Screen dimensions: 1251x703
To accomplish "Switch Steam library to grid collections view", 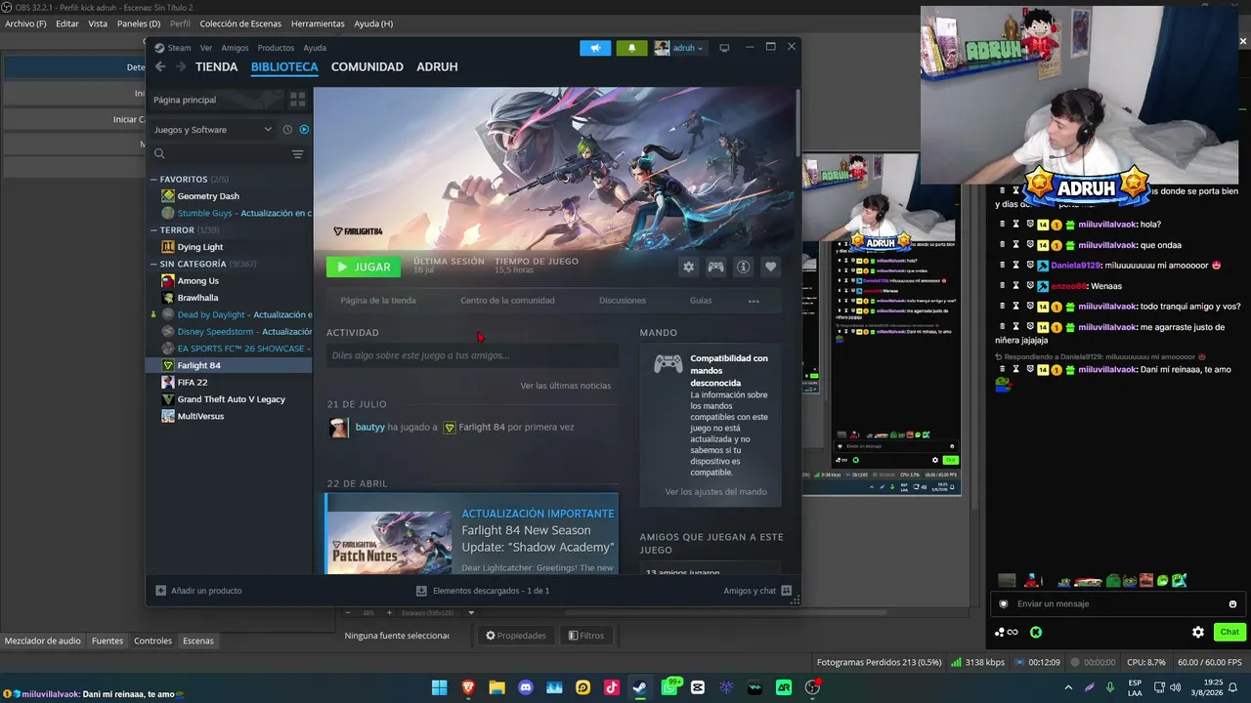I will [297, 100].
